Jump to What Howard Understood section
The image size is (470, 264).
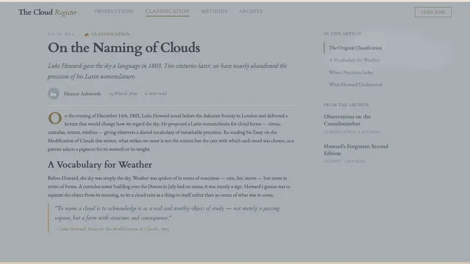pyautogui.click(x=355, y=84)
